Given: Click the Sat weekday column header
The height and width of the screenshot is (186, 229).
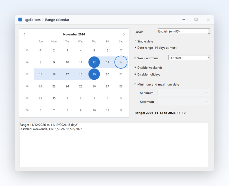Looking at the screenshot, I should click(x=121, y=41).
